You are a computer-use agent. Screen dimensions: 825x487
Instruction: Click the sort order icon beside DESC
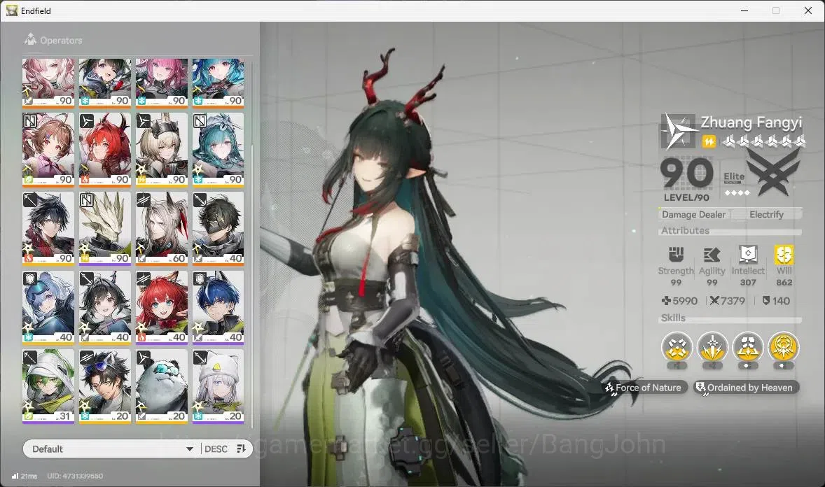pos(242,449)
